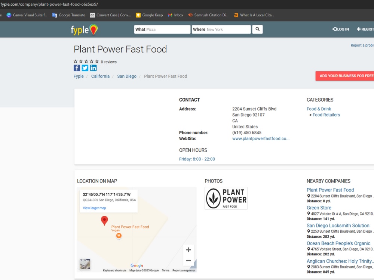
Task: Open the LOG IN link
Action: (341, 29)
